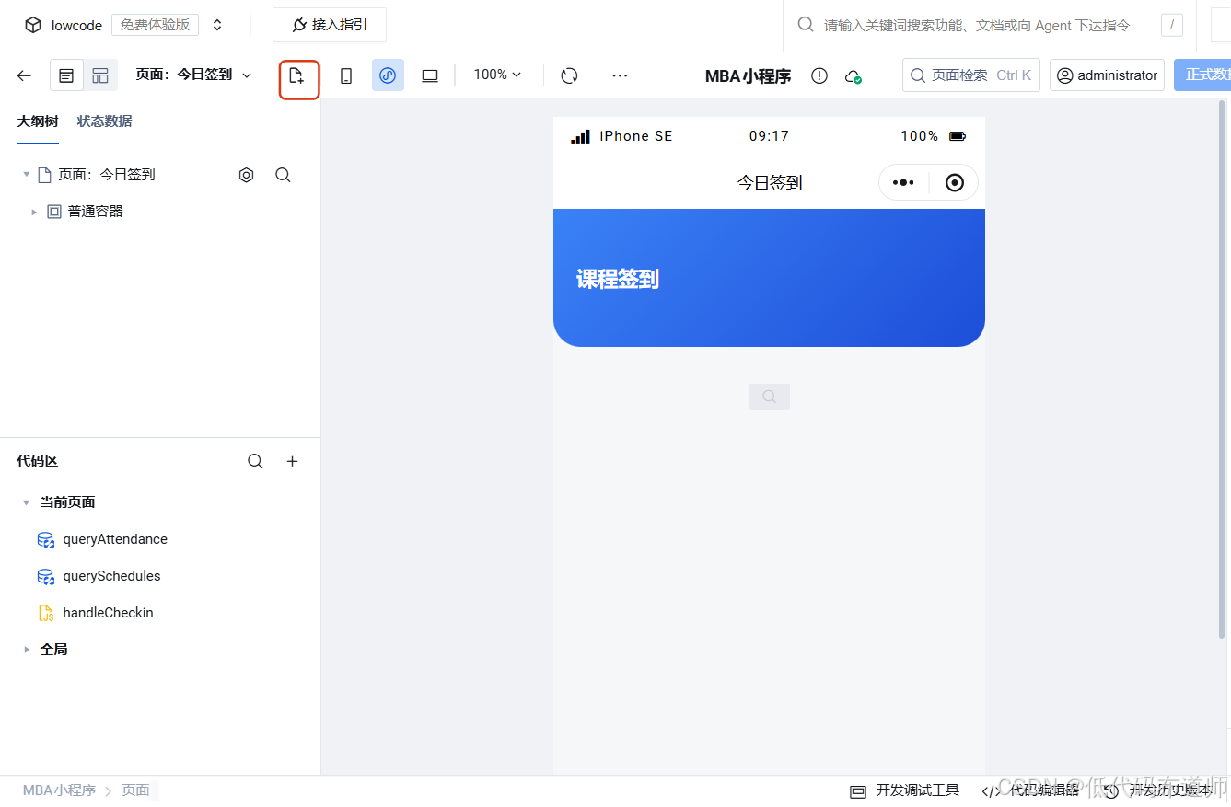Viewport: 1231px width, 807px height.
Task: Click the lowcode cube logo icon
Action: pyautogui.click(x=33, y=26)
